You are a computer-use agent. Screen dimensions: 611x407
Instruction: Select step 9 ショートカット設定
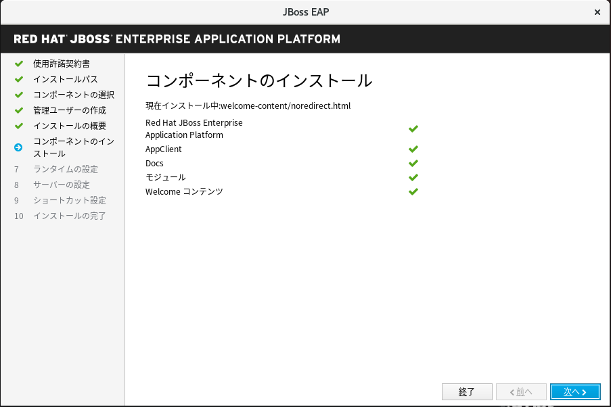click(x=70, y=200)
